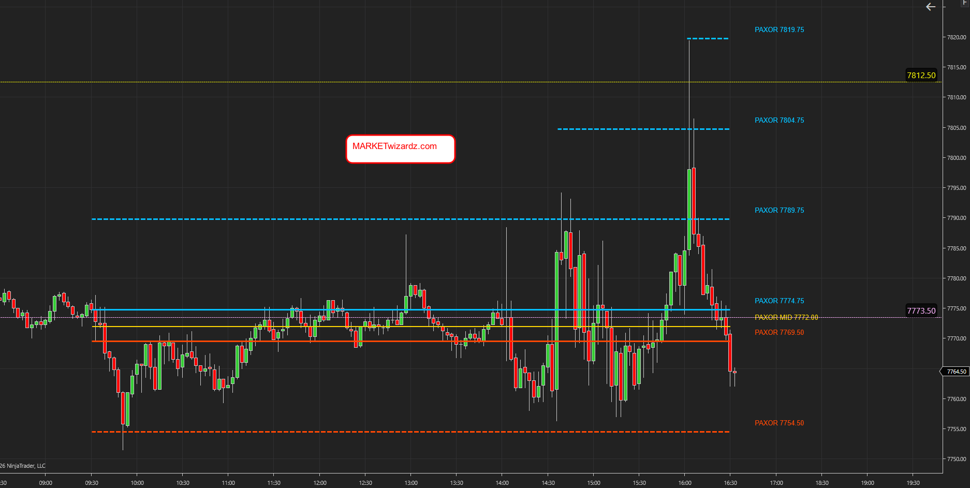Click the 7795.00 price axis label
The width and height of the screenshot is (970, 488).
pyautogui.click(x=957, y=188)
